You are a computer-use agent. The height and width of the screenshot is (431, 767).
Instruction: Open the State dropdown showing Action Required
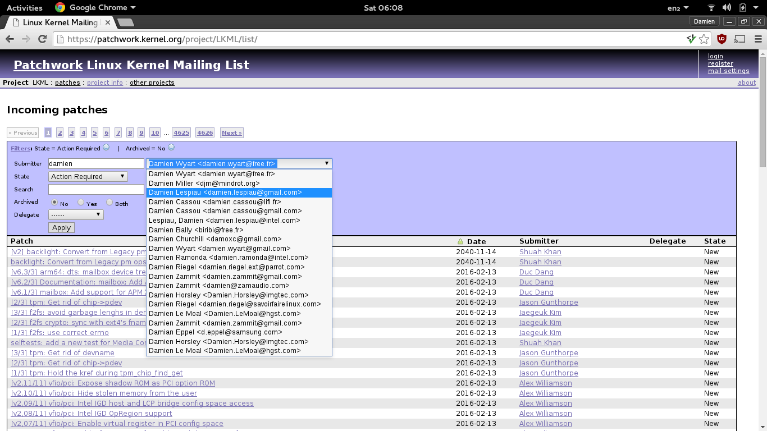88,176
